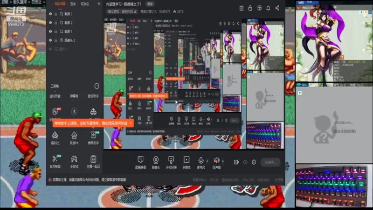
Task: Open the 虚拟形象 tool
Action: pos(55,96)
